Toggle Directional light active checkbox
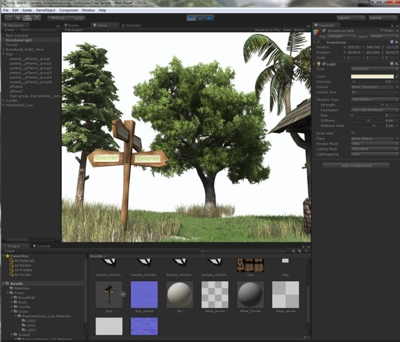The height and width of the screenshot is (342, 400). point(325,31)
